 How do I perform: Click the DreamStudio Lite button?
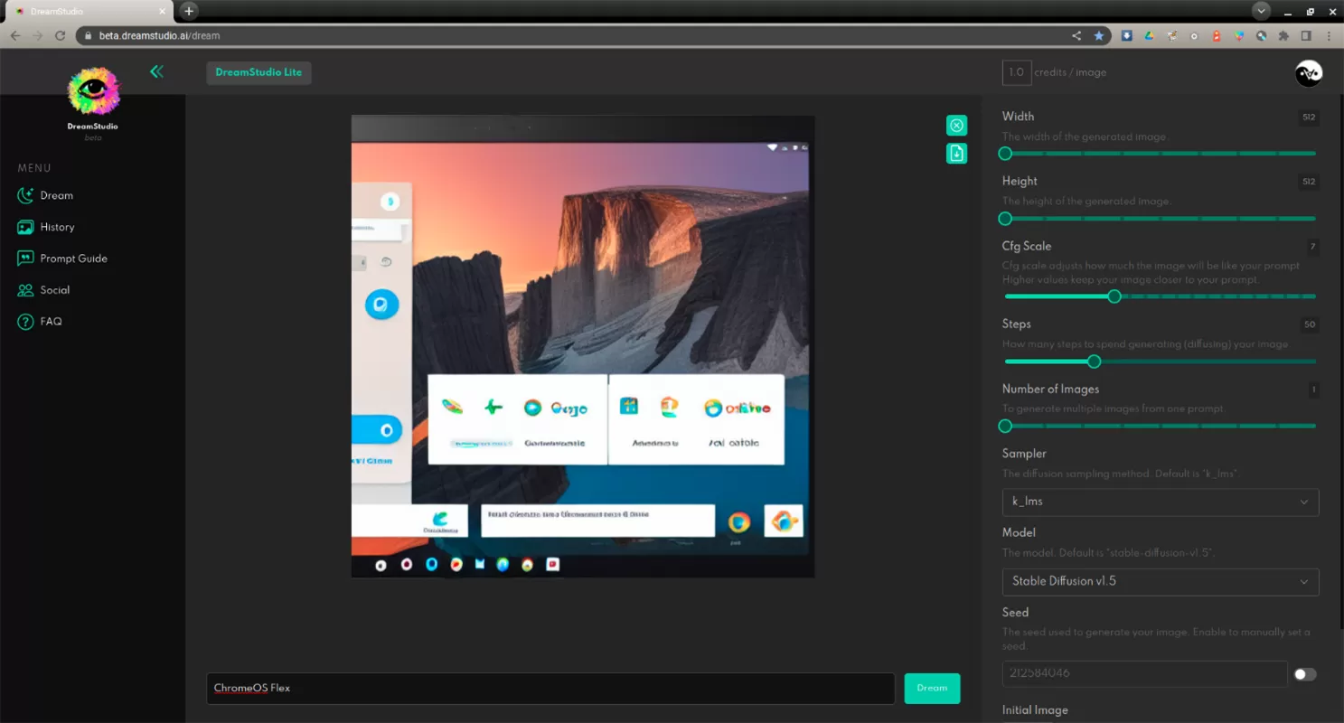point(258,72)
